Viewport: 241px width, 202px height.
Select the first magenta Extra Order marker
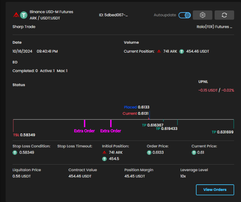[84, 124]
